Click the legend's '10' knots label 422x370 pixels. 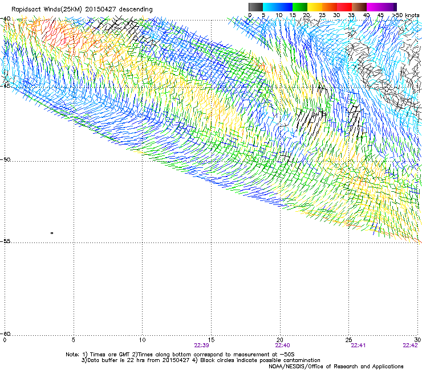tap(279, 15)
